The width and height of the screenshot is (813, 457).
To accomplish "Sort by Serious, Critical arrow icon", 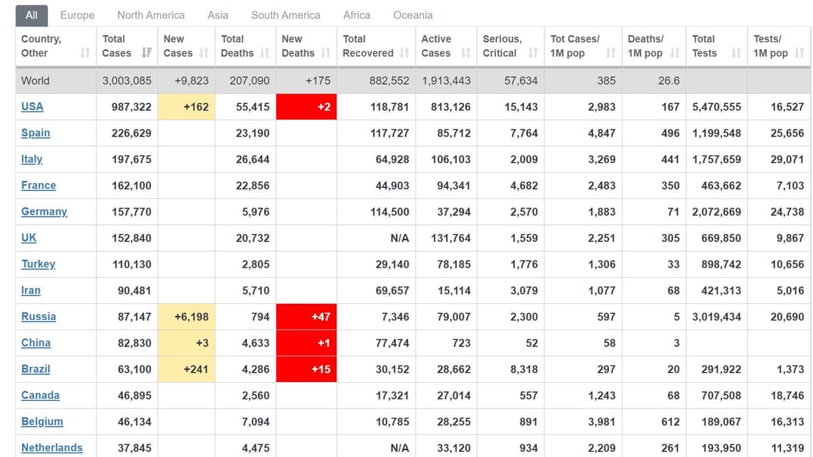I will click(x=533, y=53).
